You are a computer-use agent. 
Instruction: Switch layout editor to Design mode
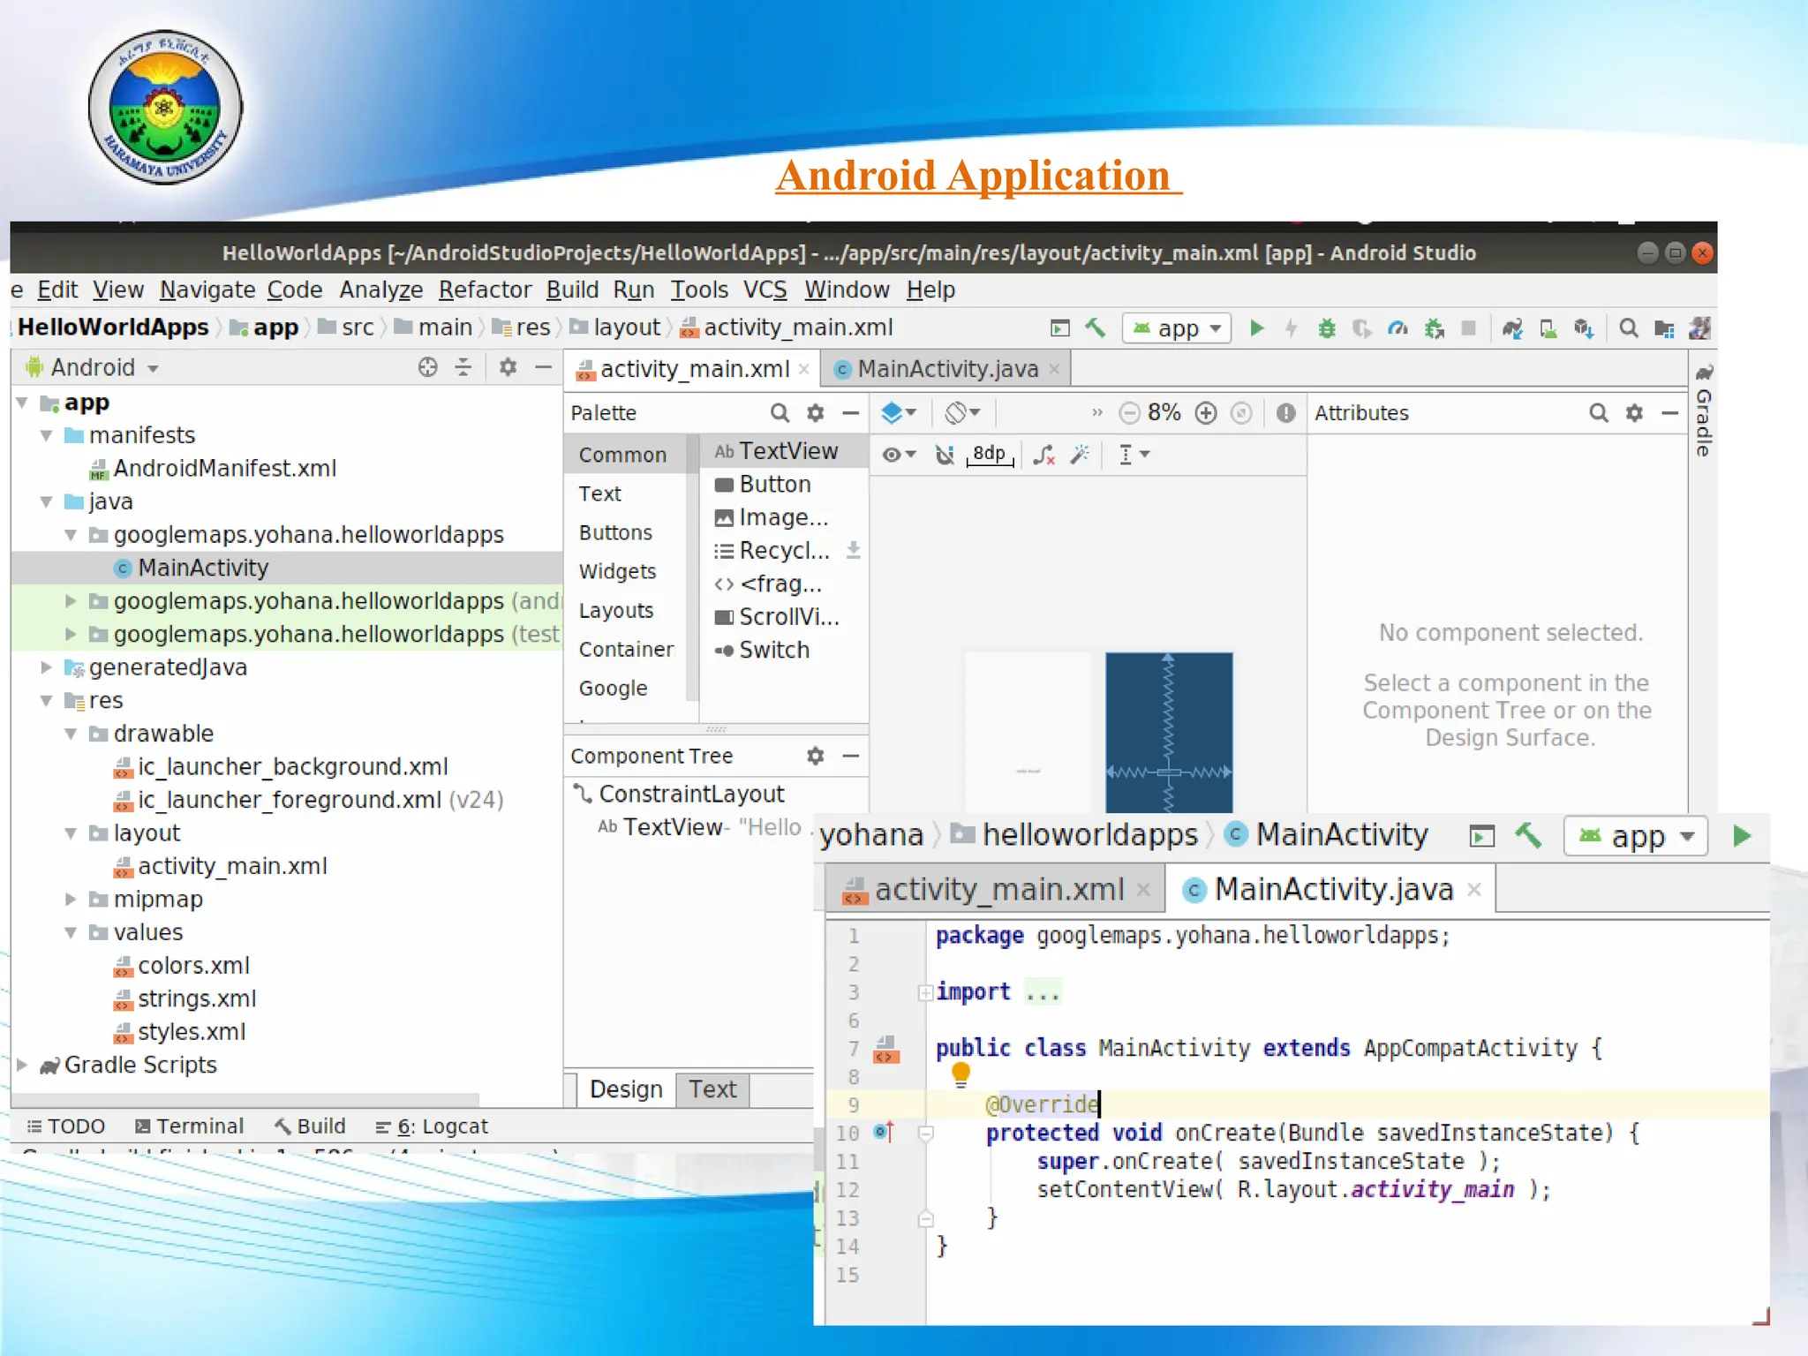coord(626,1089)
